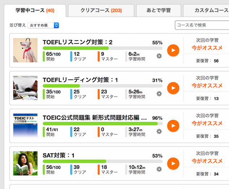Click the TOEFLリーディング対策:1 course title
The height and width of the screenshot is (189, 229).
(x=80, y=80)
